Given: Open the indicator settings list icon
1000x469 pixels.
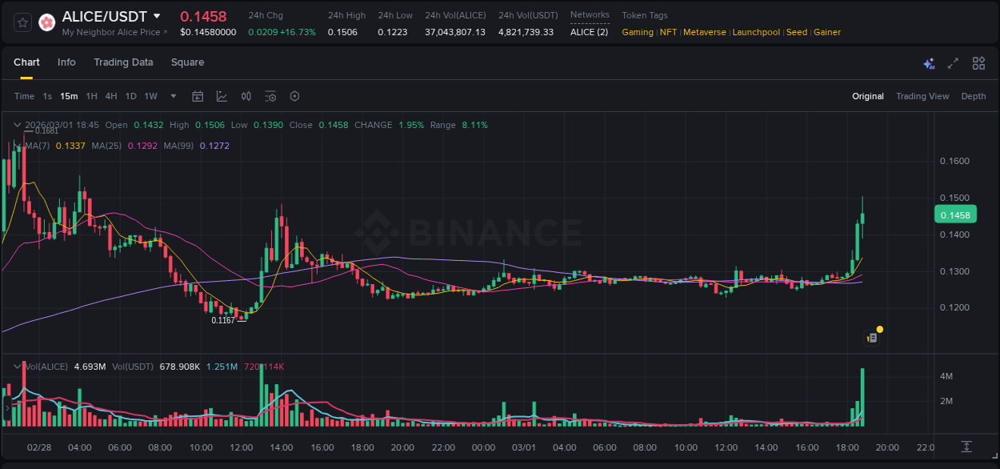Looking at the screenshot, I should coord(270,96).
